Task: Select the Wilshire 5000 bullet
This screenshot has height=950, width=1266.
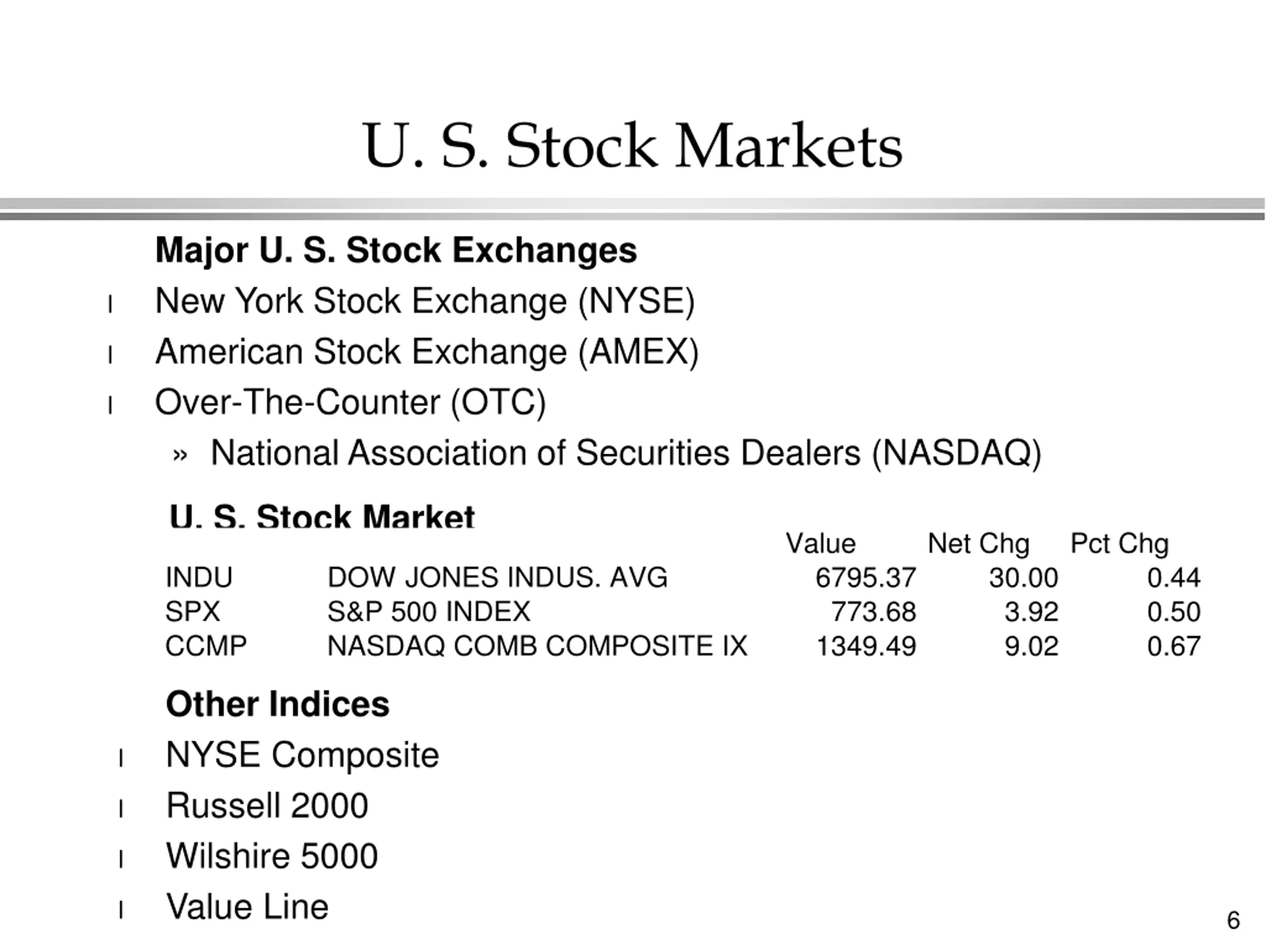Action: (272, 856)
